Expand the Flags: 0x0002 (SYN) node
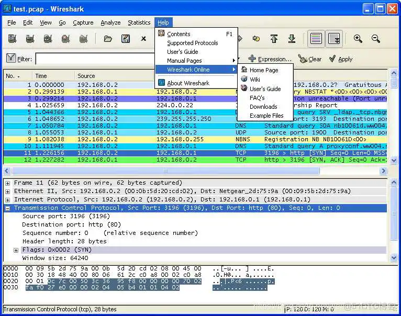 click(16, 250)
